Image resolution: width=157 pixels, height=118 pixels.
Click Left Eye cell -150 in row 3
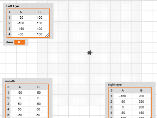click(x=21, y=29)
